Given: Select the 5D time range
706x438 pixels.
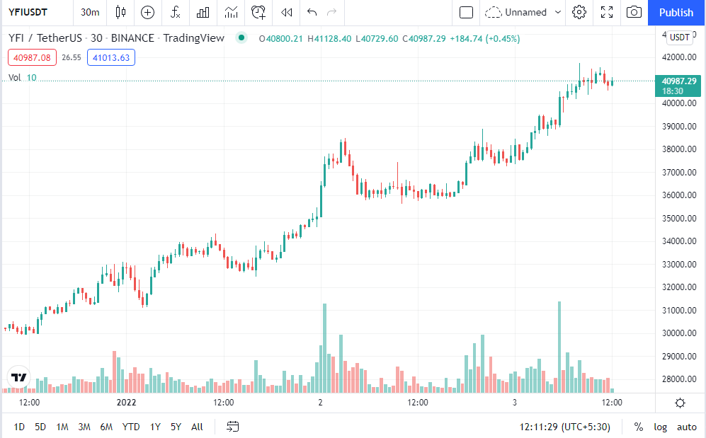Looking at the screenshot, I should pyautogui.click(x=40, y=427).
